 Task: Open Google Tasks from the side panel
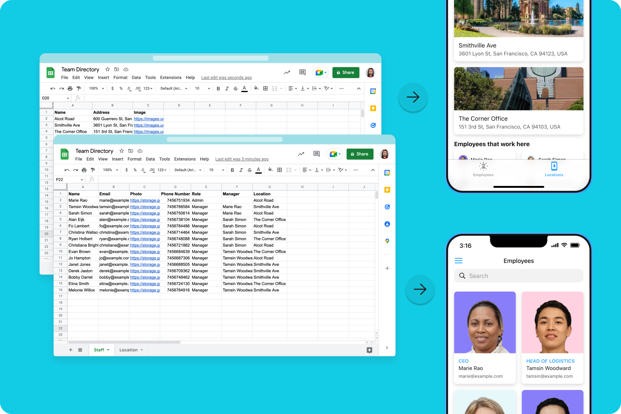pyautogui.click(x=387, y=207)
